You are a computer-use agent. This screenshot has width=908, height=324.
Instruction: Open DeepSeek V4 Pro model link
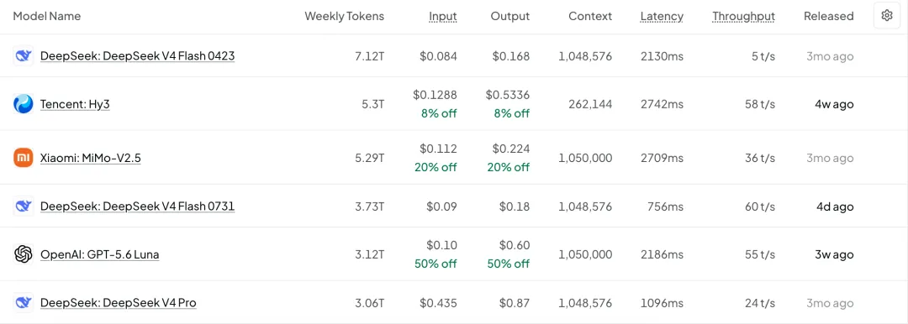[x=119, y=302]
